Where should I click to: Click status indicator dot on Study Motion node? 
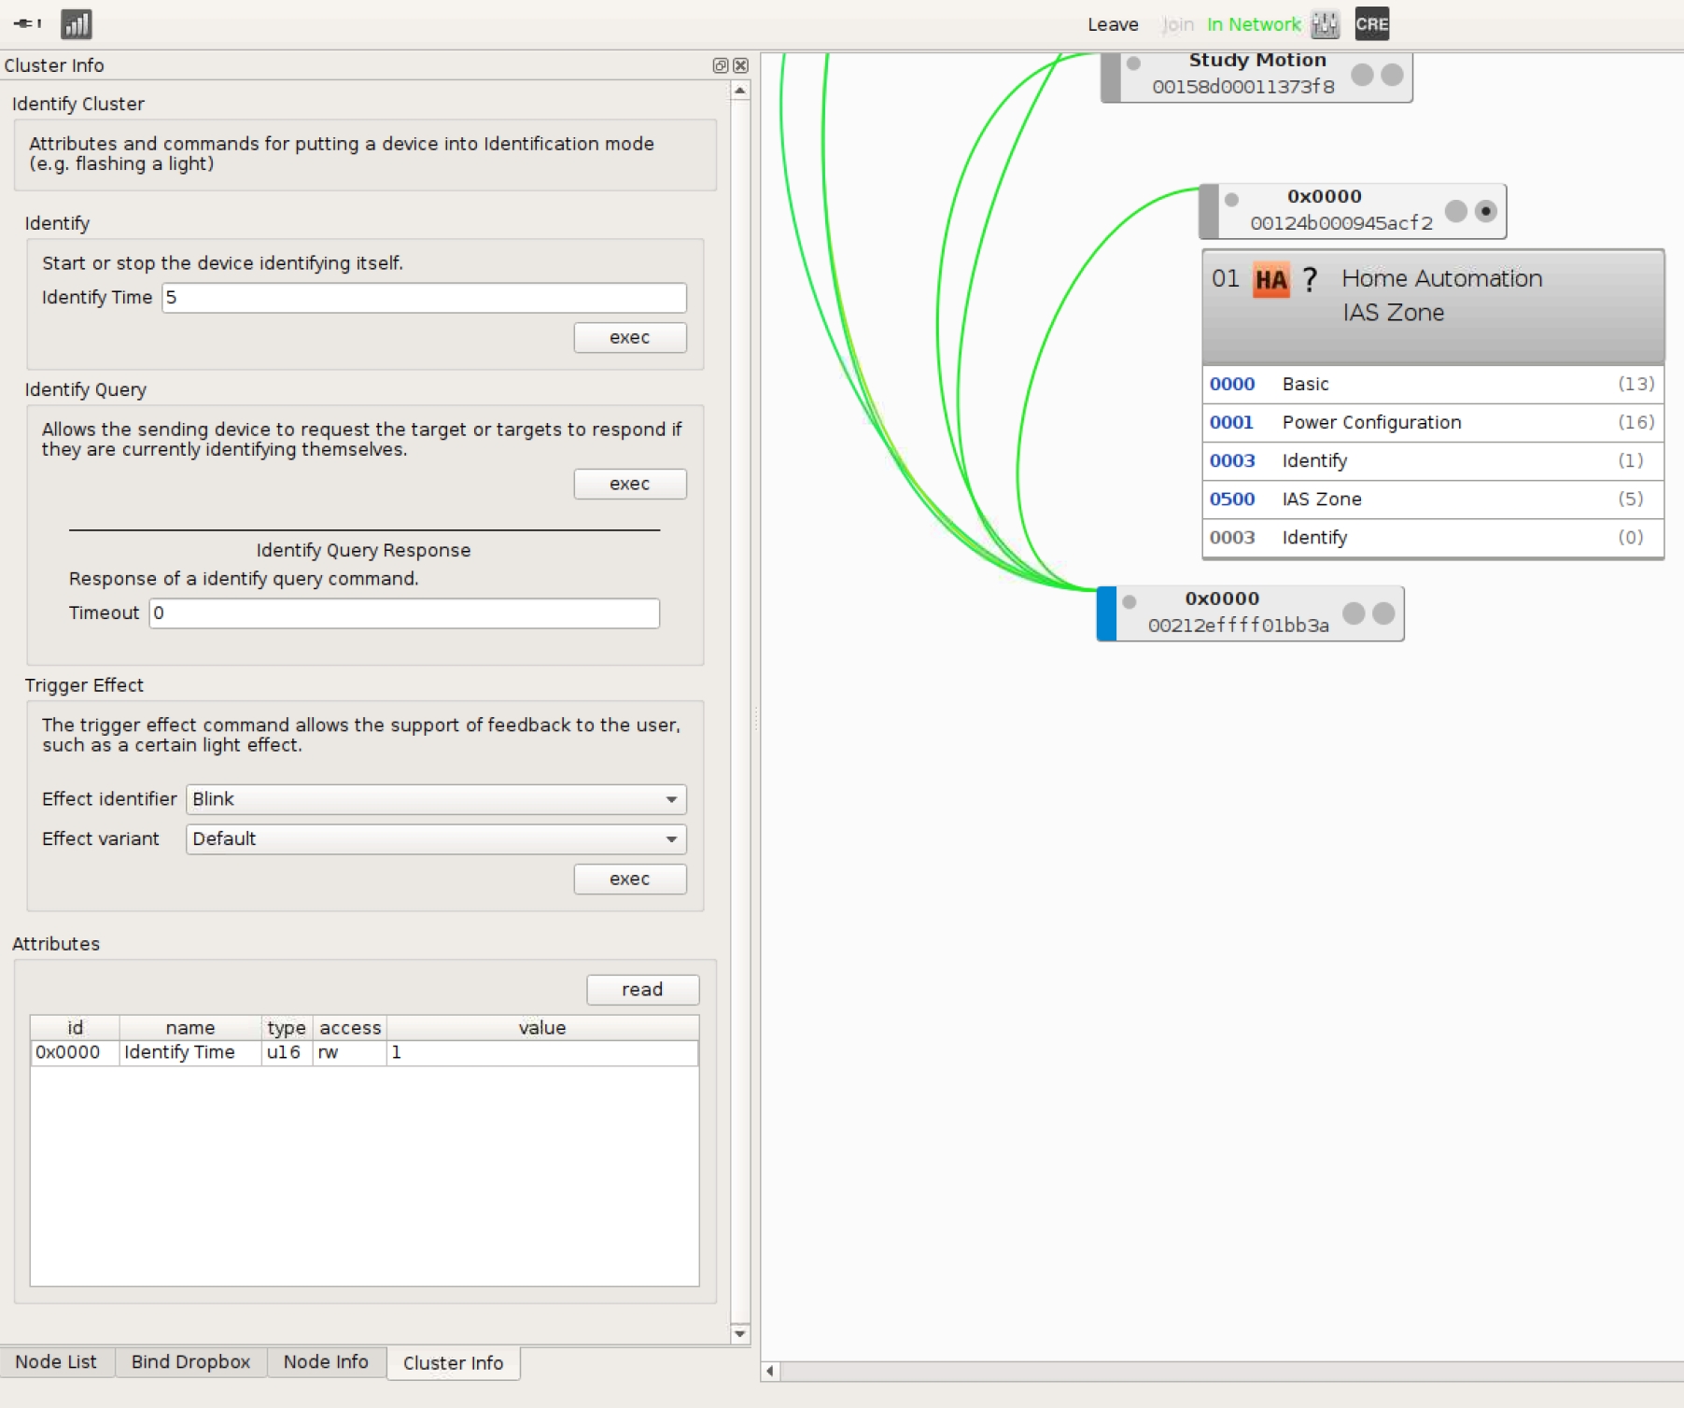pos(1133,63)
